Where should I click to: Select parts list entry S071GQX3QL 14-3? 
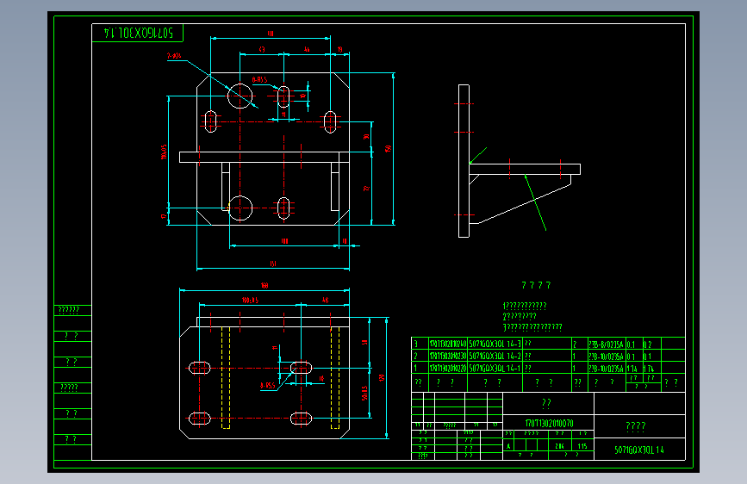coord(495,344)
